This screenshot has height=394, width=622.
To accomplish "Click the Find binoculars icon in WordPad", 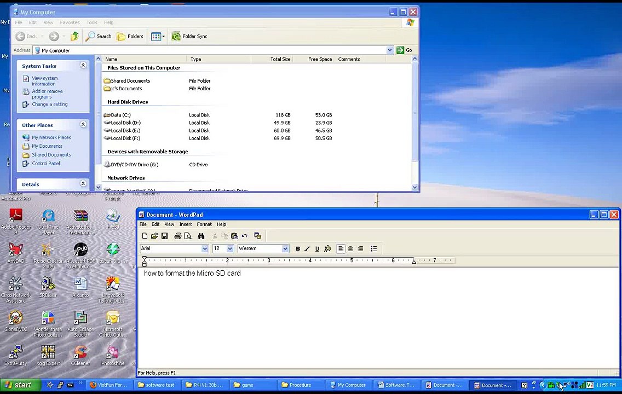I will pos(201,236).
